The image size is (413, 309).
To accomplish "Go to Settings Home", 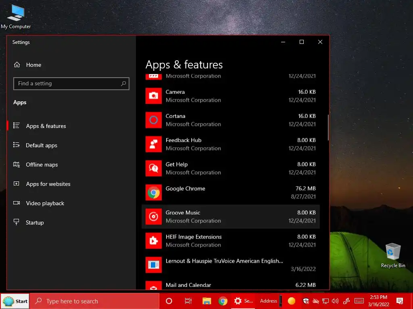I will click(x=71, y=65).
